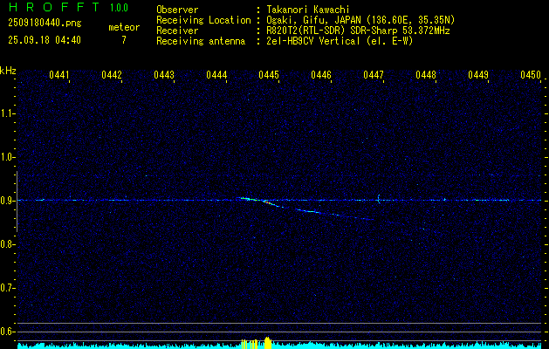The width and height of the screenshot is (549, 349).
Task: Click the 0.7 frequency axis label
Action: tap(8, 288)
